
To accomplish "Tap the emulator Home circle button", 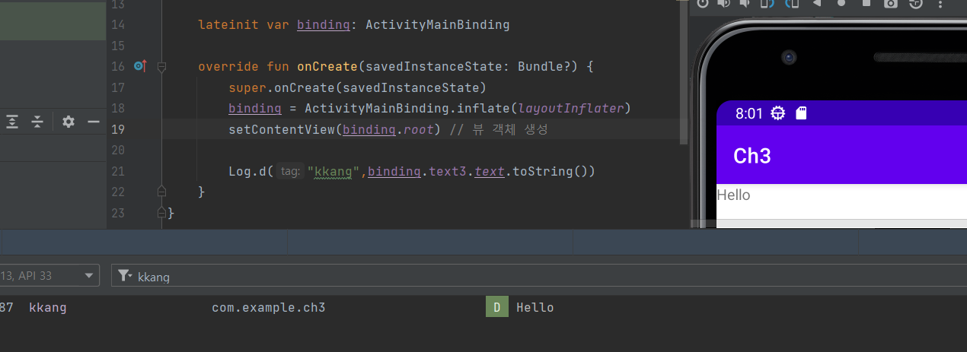I will [841, 3].
